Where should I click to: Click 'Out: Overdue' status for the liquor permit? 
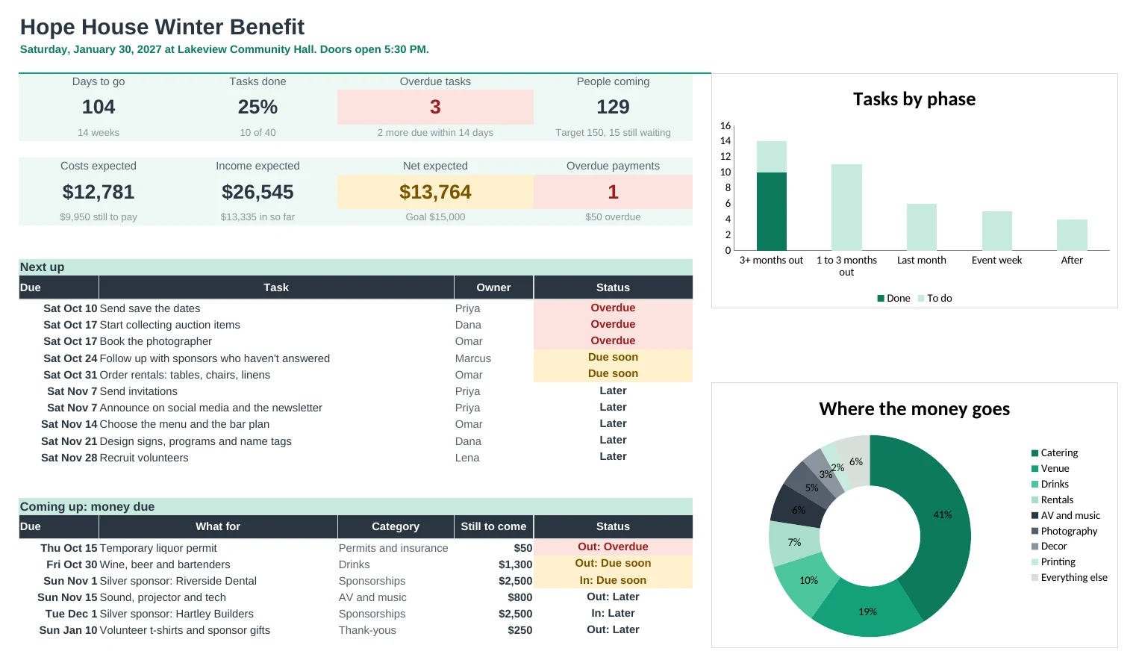click(613, 547)
